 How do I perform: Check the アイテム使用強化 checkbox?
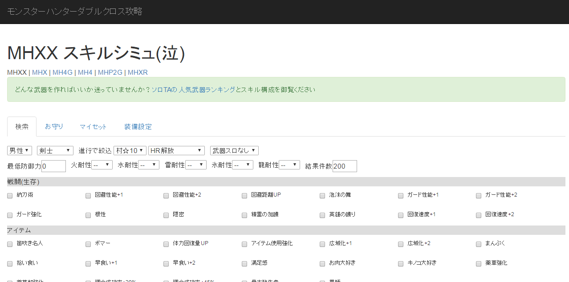click(244, 244)
